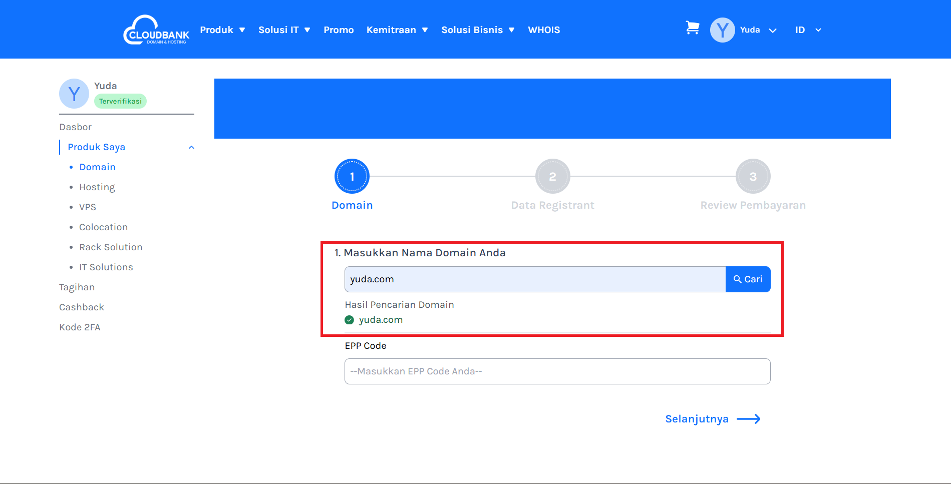
Task: Click the Selanjutnya link
Action: pyautogui.click(x=697, y=419)
